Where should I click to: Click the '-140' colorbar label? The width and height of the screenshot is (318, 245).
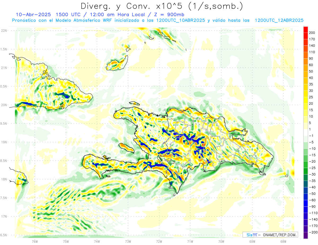(x=313, y=219)
